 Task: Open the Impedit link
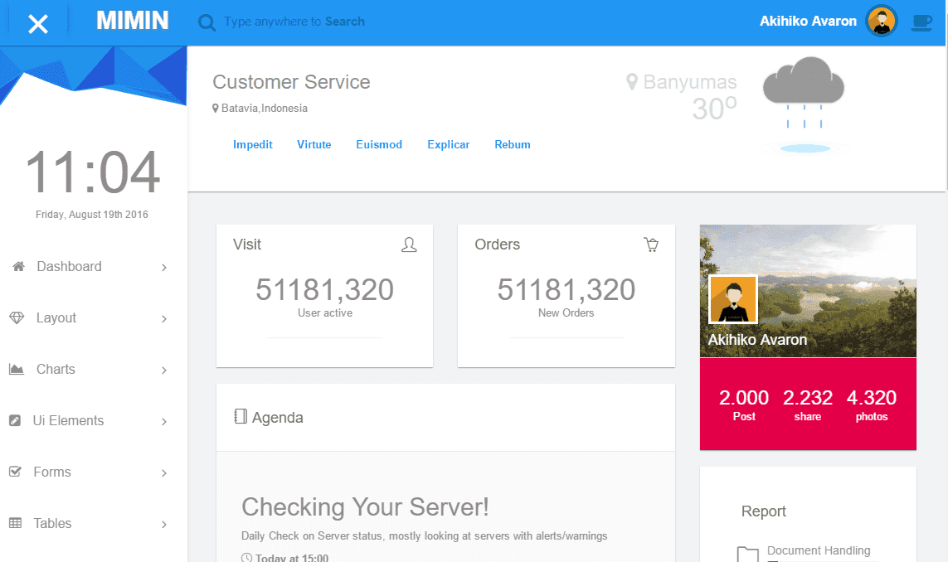[253, 144]
